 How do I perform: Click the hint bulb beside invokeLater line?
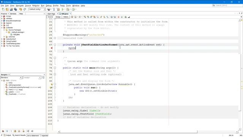(x=52, y=84)
